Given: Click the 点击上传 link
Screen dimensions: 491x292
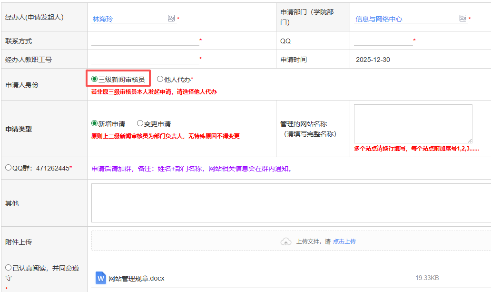Looking at the screenshot, I should pyautogui.click(x=344, y=242).
